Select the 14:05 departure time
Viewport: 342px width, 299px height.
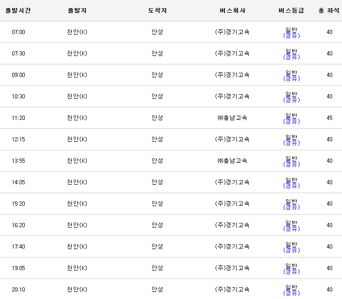(18, 182)
